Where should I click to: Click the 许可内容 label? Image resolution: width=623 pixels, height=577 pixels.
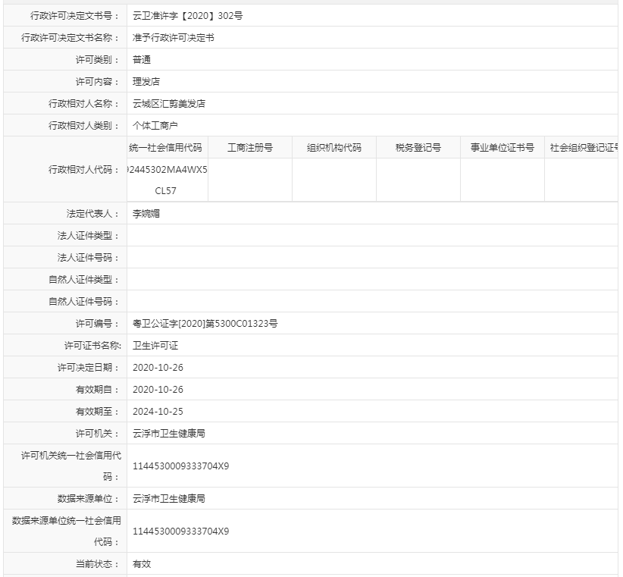(98, 81)
